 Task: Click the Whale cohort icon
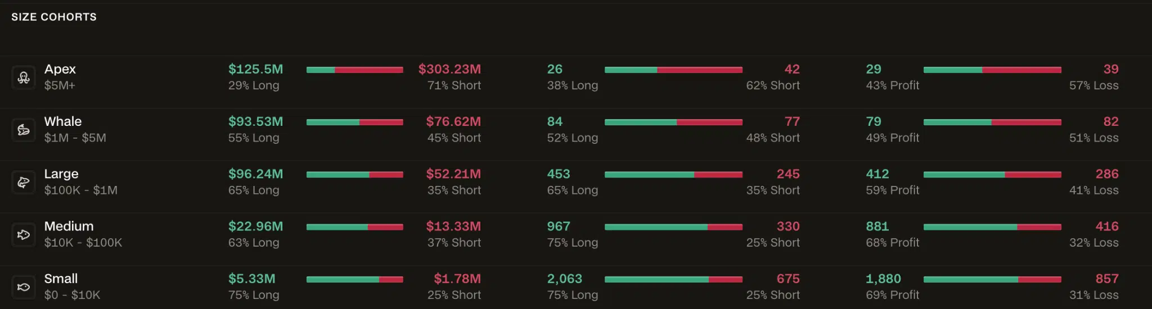tap(24, 130)
